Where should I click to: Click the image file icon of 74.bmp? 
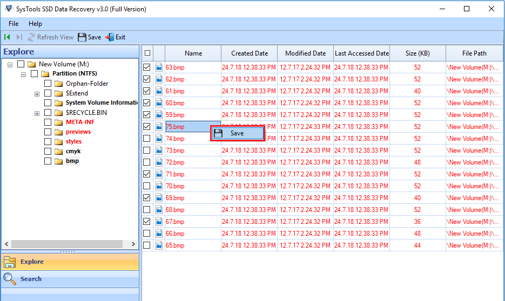tap(159, 139)
